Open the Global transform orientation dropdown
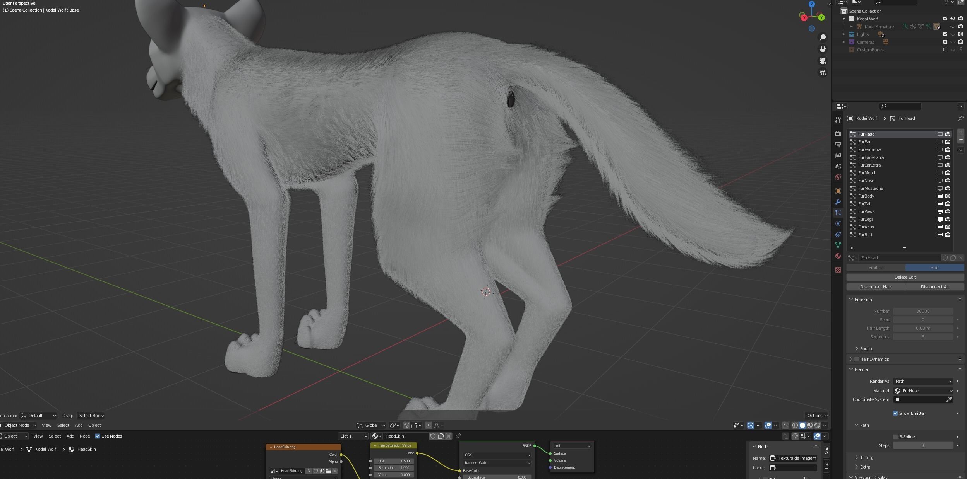This screenshot has height=479, width=967. click(371, 425)
